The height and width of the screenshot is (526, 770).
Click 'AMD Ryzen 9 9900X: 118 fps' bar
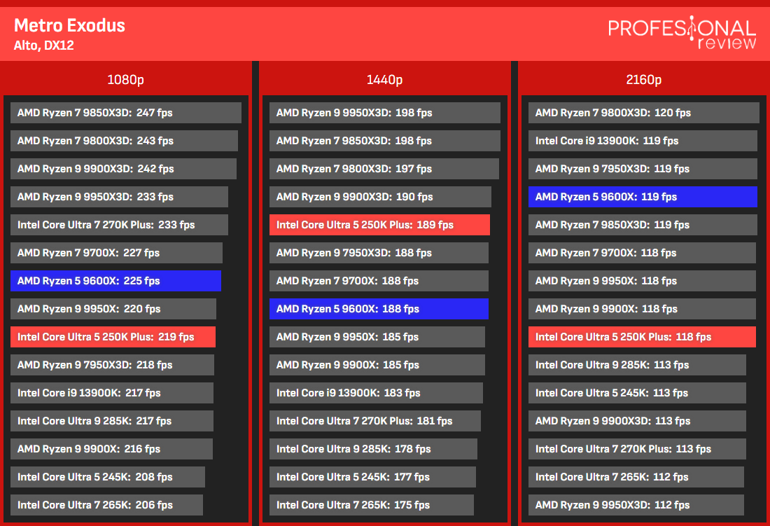(x=643, y=308)
